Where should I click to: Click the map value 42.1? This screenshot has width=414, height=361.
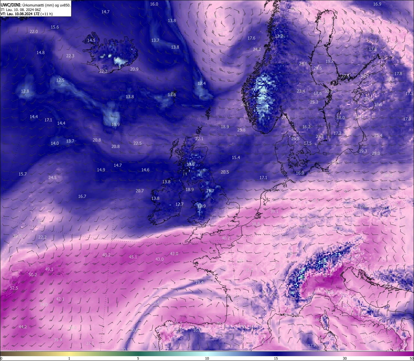(x=60, y=299)
